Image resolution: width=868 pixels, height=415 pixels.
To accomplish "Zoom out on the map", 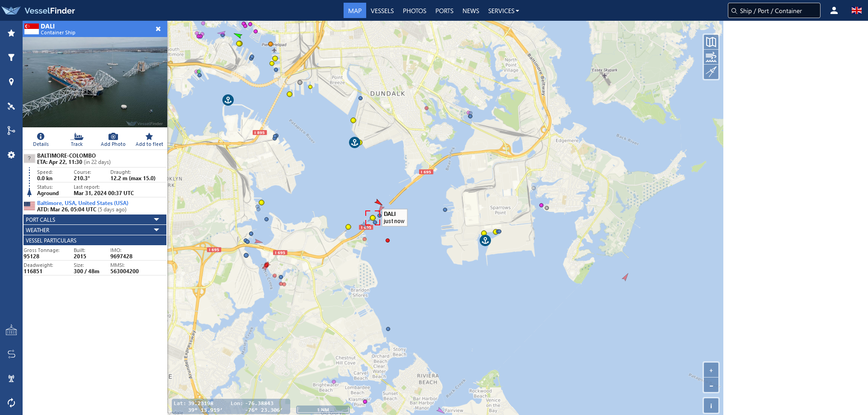I will pyautogui.click(x=711, y=385).
